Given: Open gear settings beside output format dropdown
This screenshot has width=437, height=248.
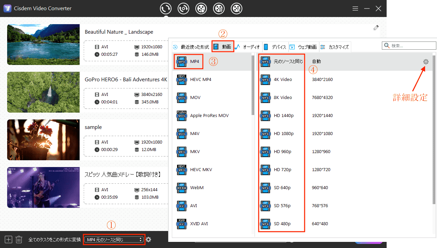Looking at the screenshot, I should tap(148, 239).
